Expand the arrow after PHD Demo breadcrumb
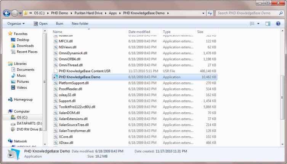The image size is (287, 164). [71, 13]
